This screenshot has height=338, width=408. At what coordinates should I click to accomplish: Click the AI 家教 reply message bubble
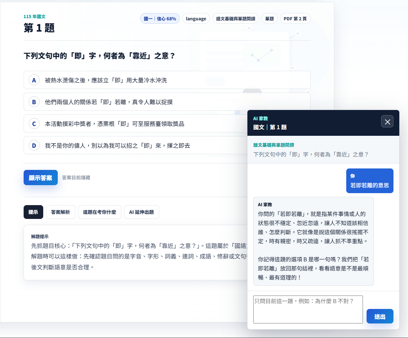[314, 241]
